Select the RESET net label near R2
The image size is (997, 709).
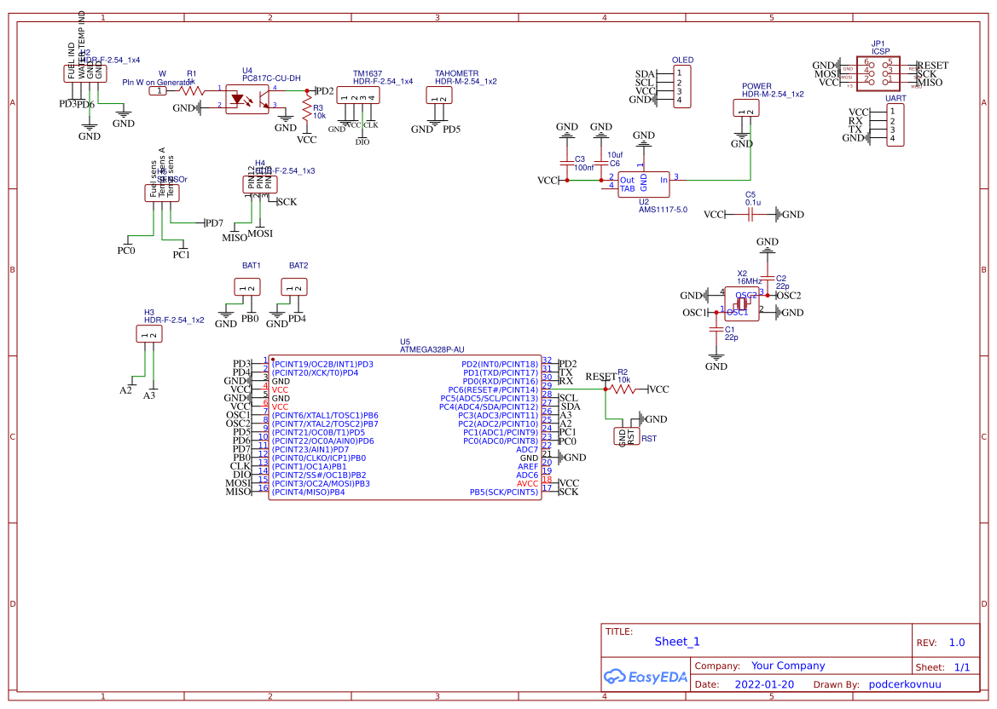coord(601,374)
